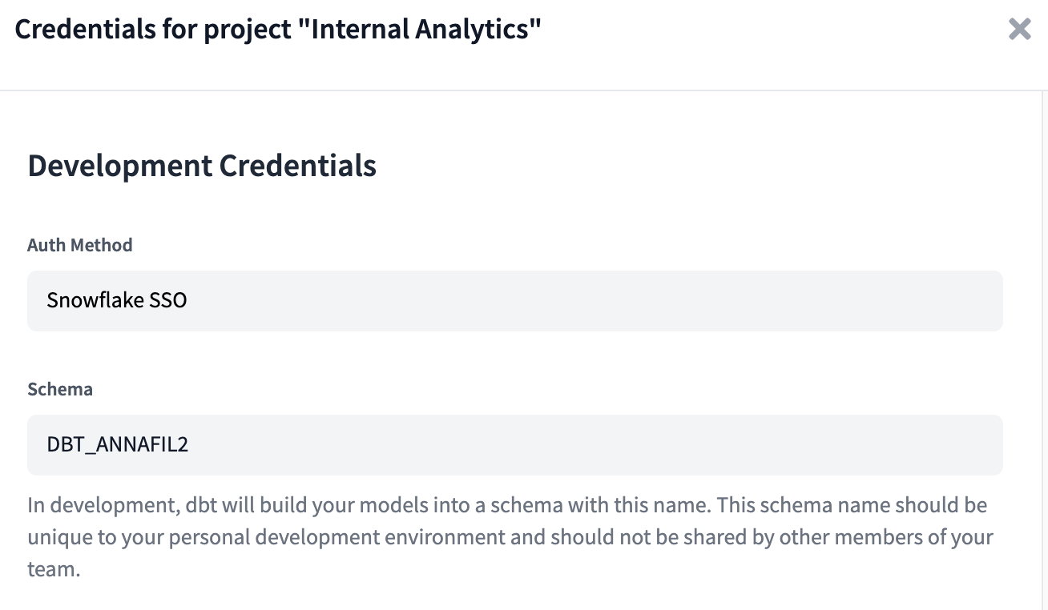Place cursor in the DBT_ANNAFIL2 text
The height and width of the screenshot is (610, 1048).
pos(118,445)
